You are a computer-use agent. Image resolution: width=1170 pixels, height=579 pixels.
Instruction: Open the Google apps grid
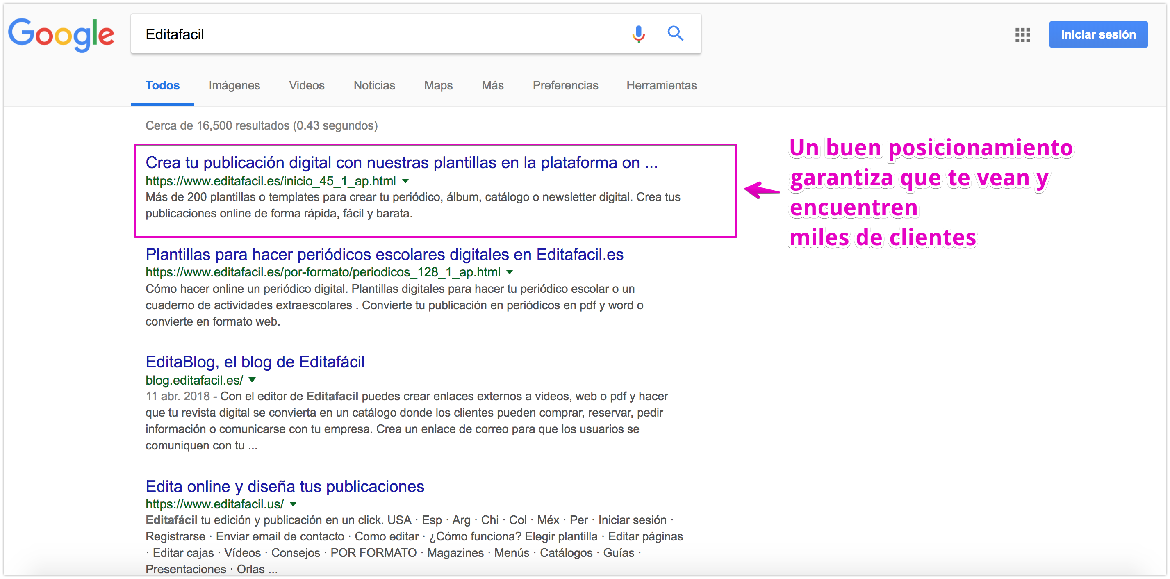coord(1022,34)
